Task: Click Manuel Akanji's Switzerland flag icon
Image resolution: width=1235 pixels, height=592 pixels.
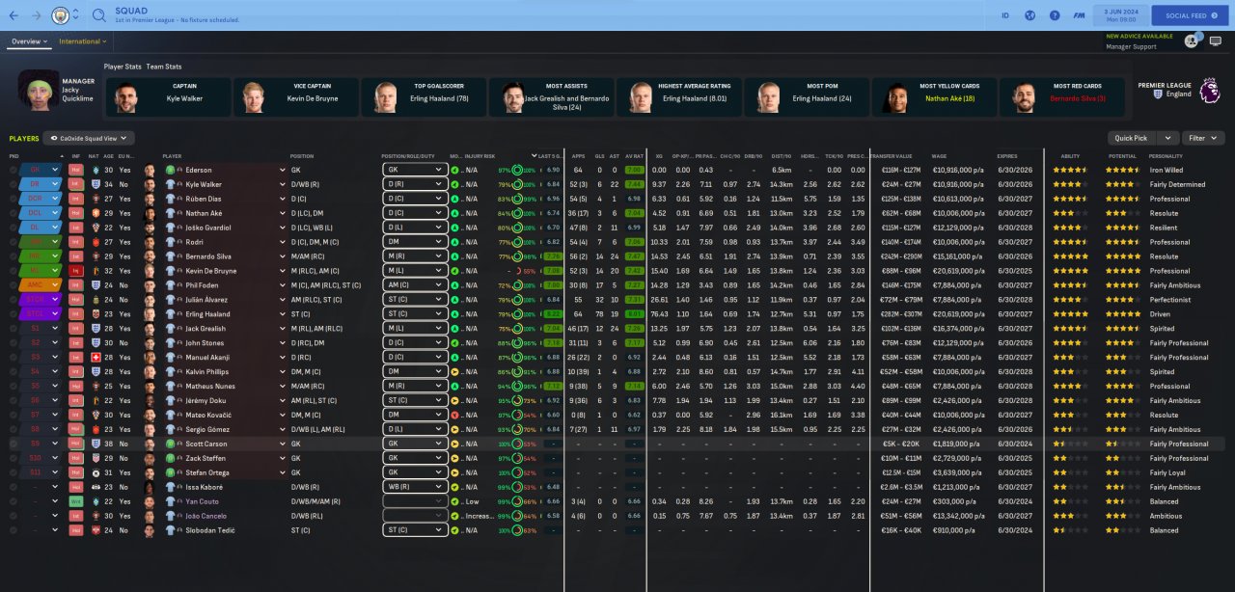Action: coord(95,357)
